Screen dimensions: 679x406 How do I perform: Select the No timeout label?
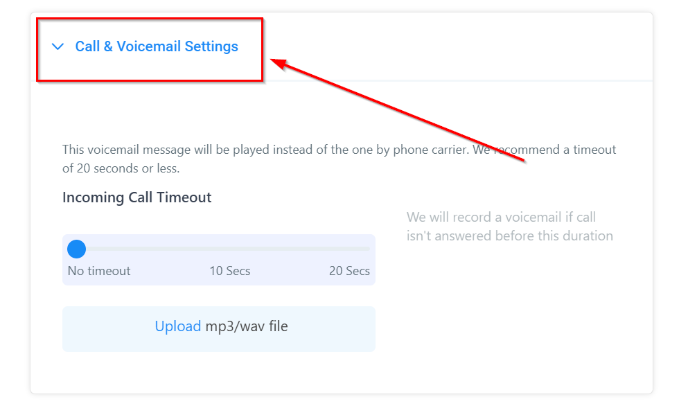tap(99, 271)
